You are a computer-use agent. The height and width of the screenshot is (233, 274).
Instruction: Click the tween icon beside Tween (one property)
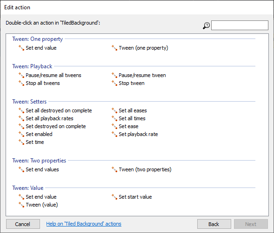click(114, 48)
